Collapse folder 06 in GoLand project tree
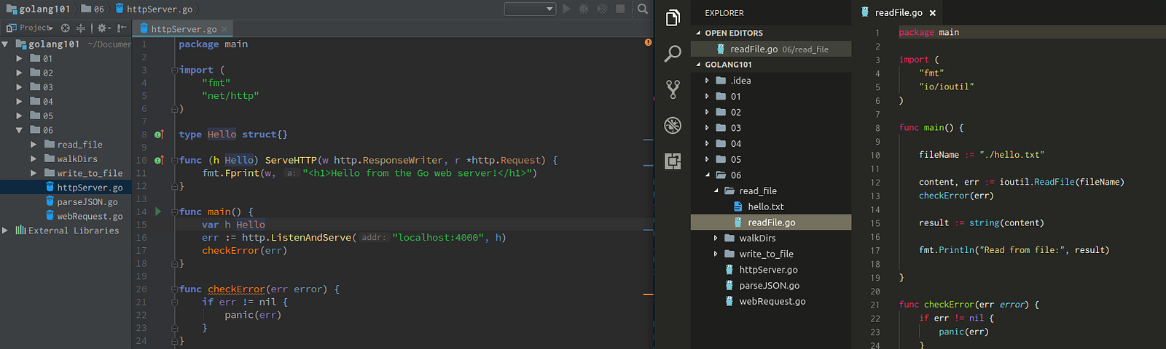The height and width of the screenshot is (349, 1166). tap(20, 130)
